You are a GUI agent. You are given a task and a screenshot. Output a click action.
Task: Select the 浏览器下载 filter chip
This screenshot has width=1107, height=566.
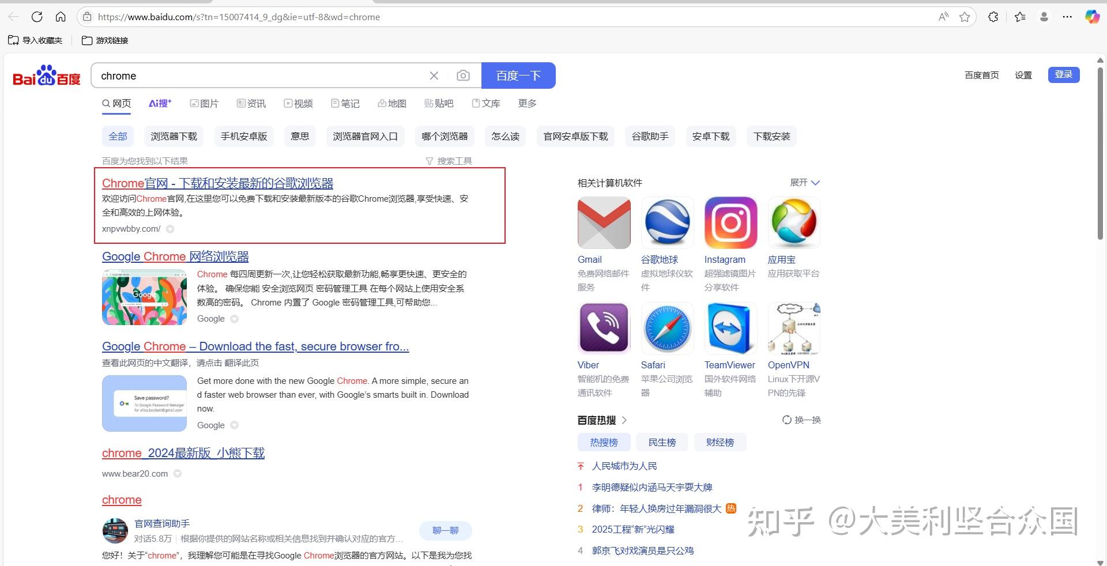pyautogui.click(x=174, y=137)
